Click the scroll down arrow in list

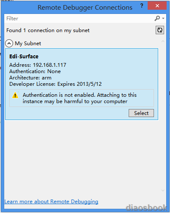tap(163, 191)
